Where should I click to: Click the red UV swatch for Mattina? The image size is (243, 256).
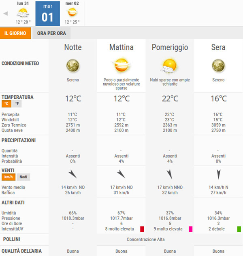click(142, 229)
